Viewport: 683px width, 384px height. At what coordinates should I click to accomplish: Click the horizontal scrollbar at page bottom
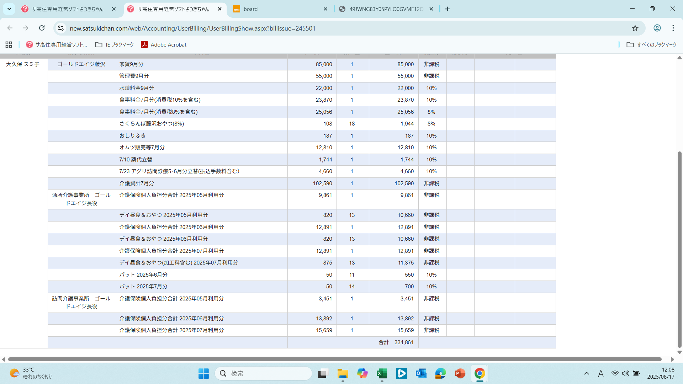pyautogui.click(x=334, y=359)
